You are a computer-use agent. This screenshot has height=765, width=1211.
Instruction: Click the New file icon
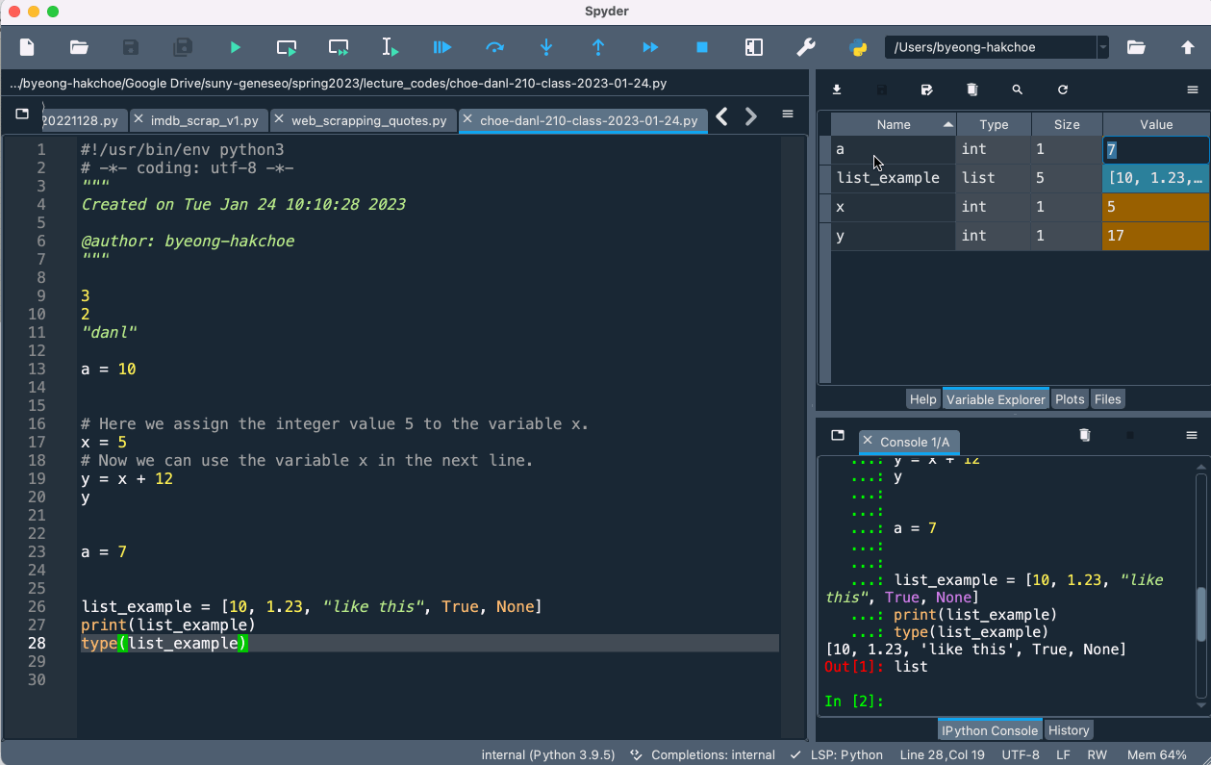point(27,47)
